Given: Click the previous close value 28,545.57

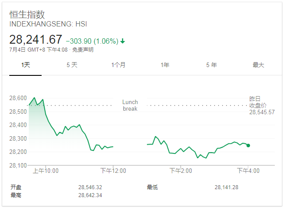Looking at the screenshot, I should click(x=262, y=112).
